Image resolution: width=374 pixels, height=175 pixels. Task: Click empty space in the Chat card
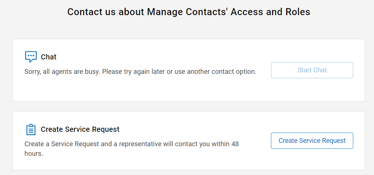pos(148,90)
